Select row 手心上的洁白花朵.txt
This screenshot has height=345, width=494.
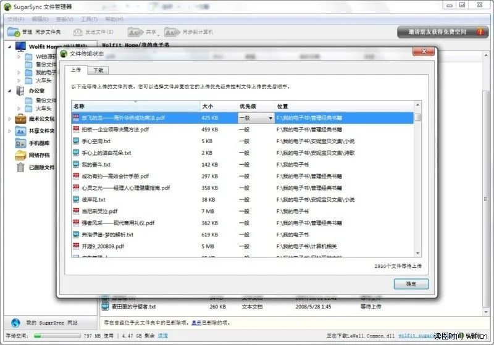243,152
